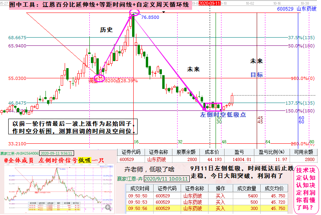The width and height of the screenshot is (321, 215).
Task: Click the 成交均价 column header
Action: (x=275, y=188)
